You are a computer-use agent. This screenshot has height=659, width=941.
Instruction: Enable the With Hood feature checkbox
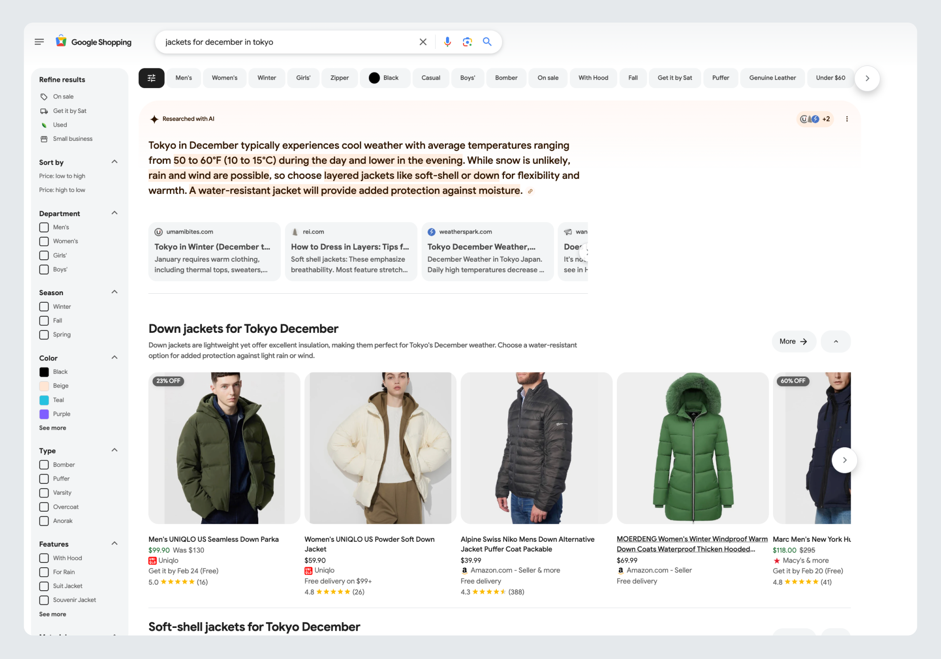44,558
